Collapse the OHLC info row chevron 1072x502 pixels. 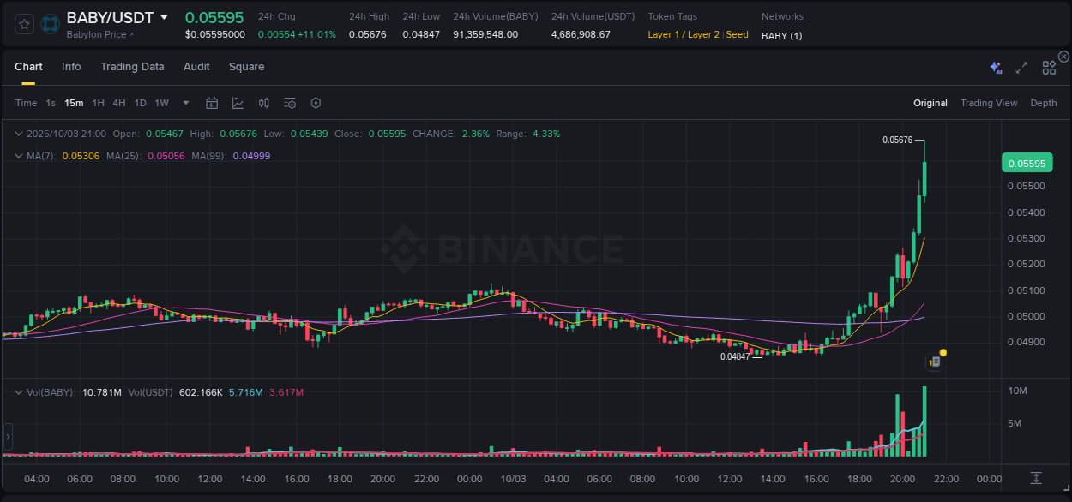coord(19,134)
